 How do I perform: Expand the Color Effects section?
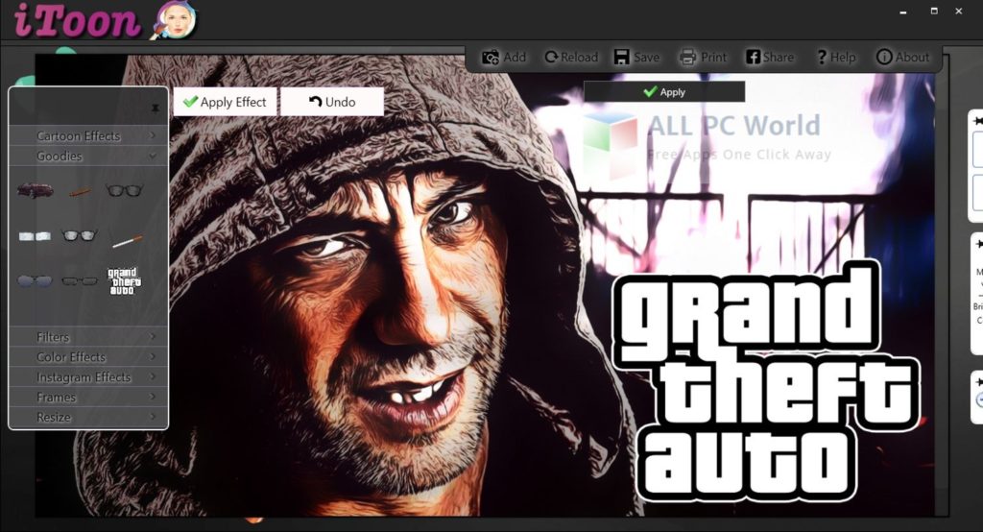coord(88,356)
